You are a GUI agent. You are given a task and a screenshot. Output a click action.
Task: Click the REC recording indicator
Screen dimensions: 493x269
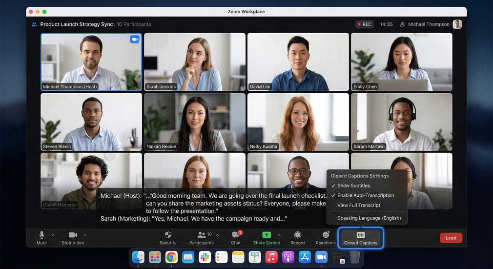(365, 24)
